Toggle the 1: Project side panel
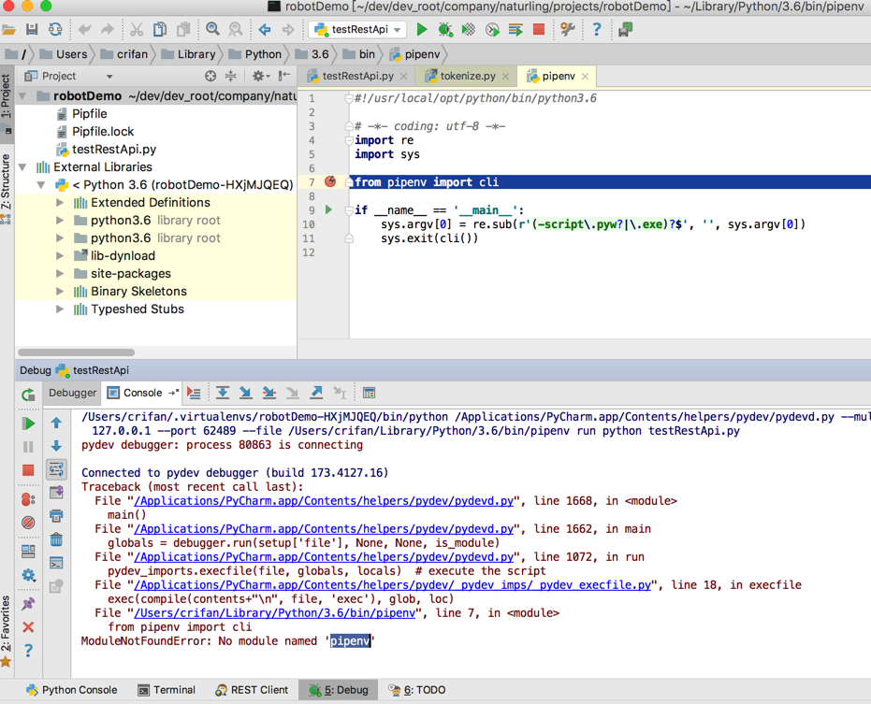This screenshot has height=704, width=871. [7, 96]
